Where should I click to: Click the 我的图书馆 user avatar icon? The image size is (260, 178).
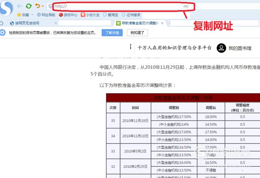pyautogui.click(x=221, y=48)
